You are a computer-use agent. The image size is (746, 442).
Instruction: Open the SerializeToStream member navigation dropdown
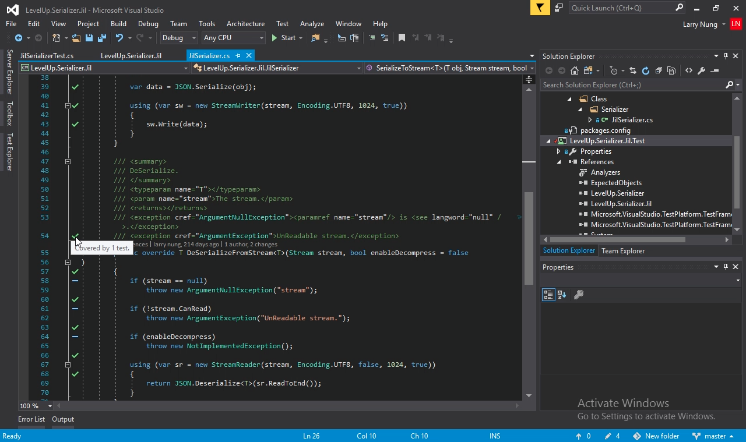pos(450,68)
